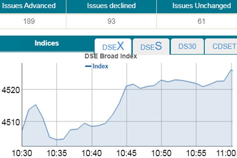This screenshot has width=237, height=158.
Task: Click the 4520 y-axis label
Action: click(x=9, y=90)
